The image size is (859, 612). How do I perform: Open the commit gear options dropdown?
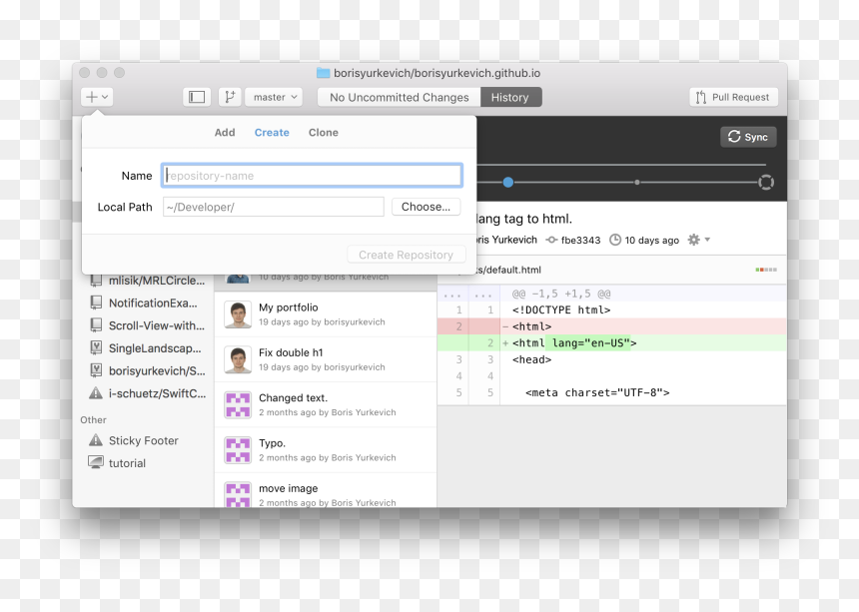click(x=699, y=240)
